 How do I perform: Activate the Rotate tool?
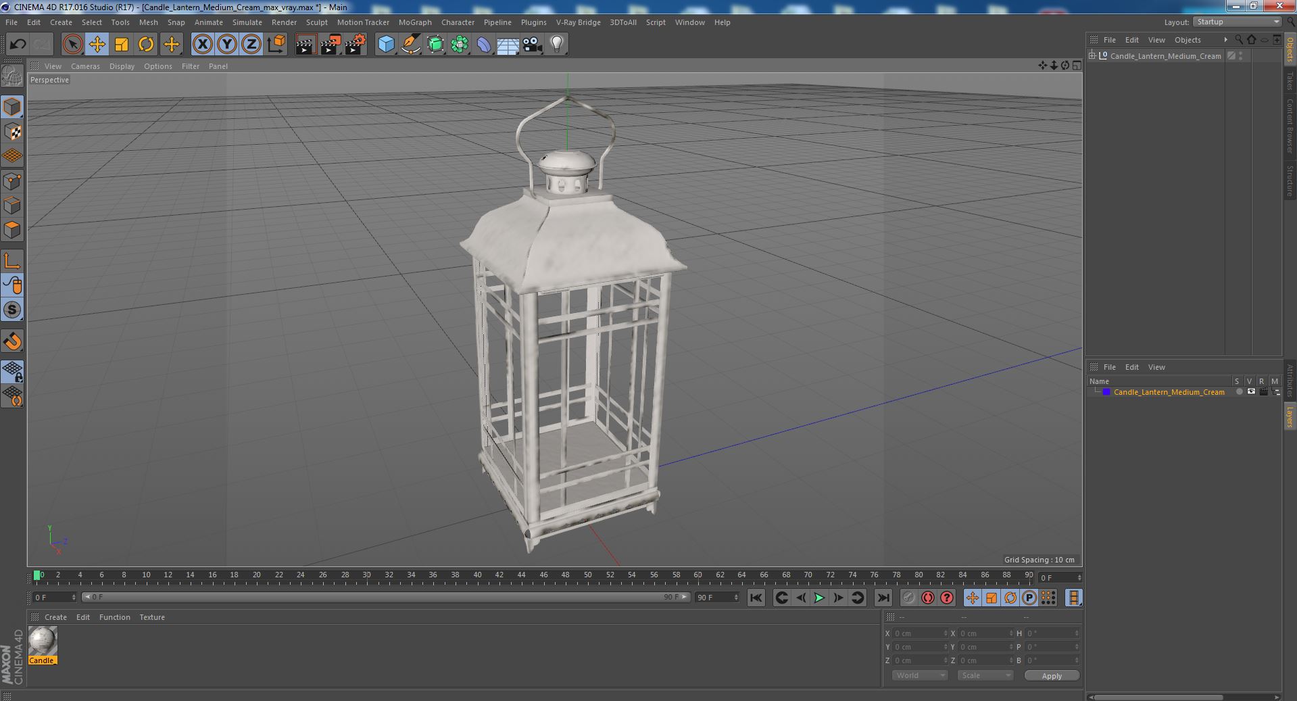[146, 45]
